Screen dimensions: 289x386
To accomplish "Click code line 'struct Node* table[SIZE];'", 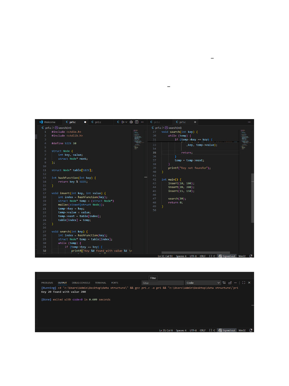I will 72,170.
